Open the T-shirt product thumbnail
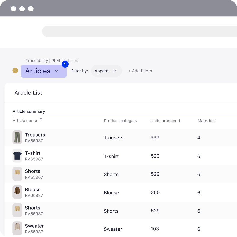This screenshot has height=237, width=237. [17, 156]
